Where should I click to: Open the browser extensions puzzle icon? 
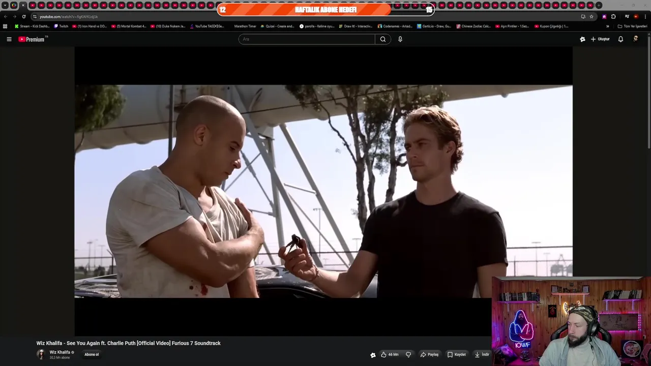tap(613, 16)
